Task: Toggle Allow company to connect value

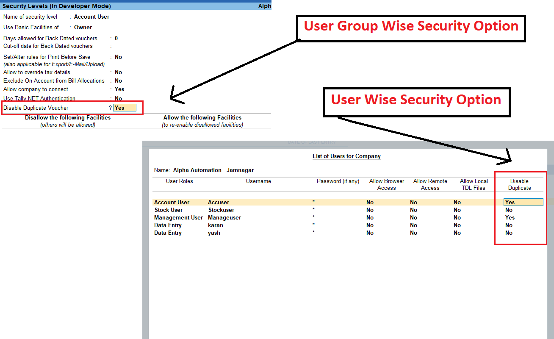Action: point(119,89)
